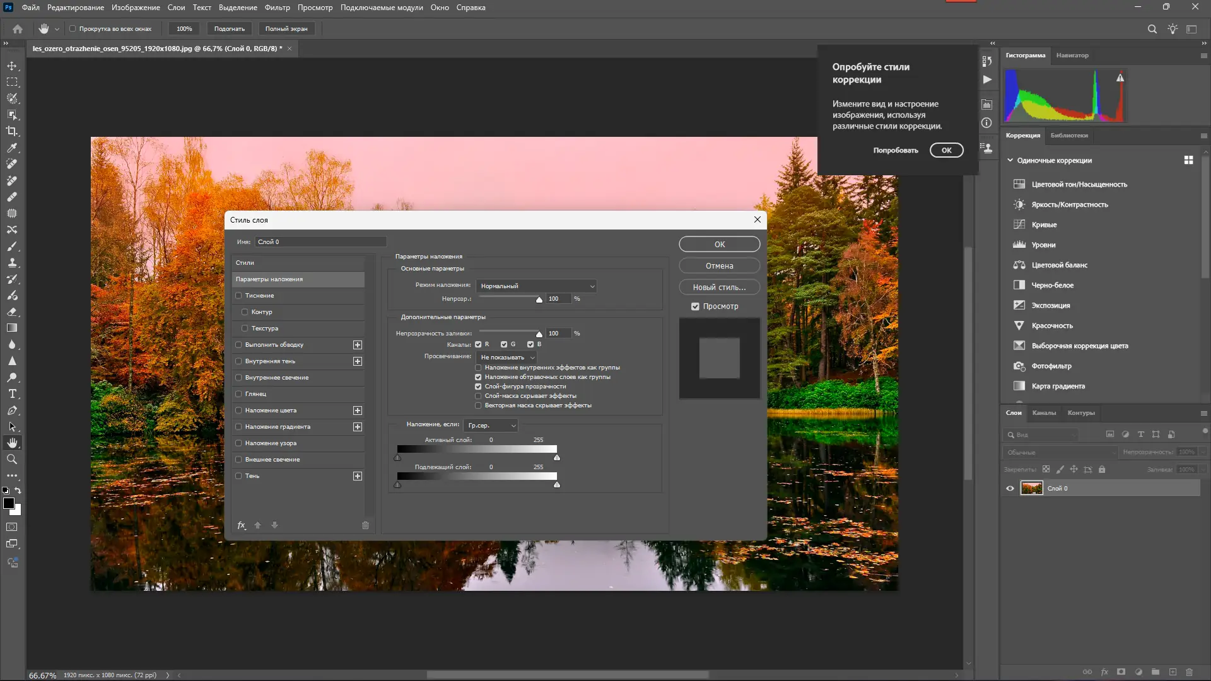This screenshot has height=681, width=1211.
Task: Open the Фильтр menu
Action: tap(277, 8)
